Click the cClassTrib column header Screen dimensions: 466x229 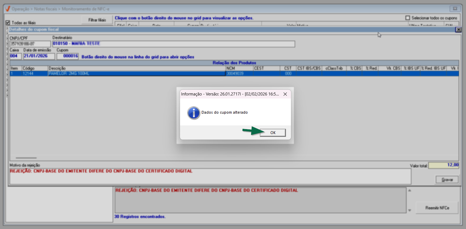point(334,68)
